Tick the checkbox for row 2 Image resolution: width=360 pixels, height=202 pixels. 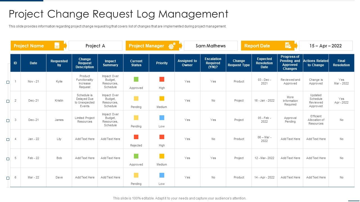8,101
